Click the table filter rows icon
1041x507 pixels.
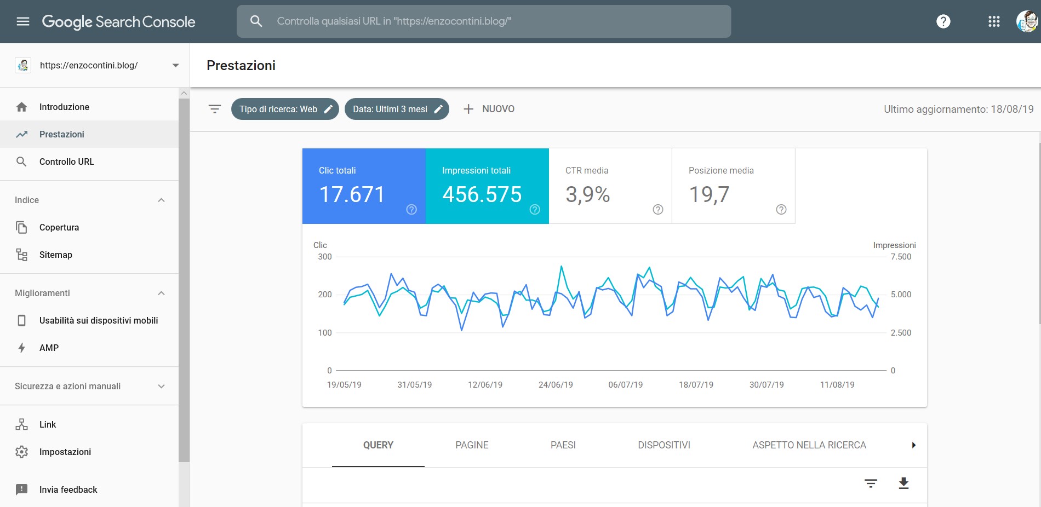(x=871, y=483)
